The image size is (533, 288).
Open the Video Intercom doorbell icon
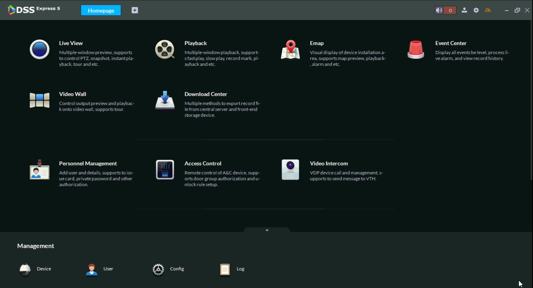[x=290, y=169]
